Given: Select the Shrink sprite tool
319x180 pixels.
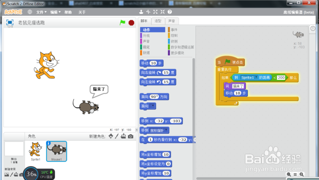Looking at the screenshot, I should click(x=163, y=12).
